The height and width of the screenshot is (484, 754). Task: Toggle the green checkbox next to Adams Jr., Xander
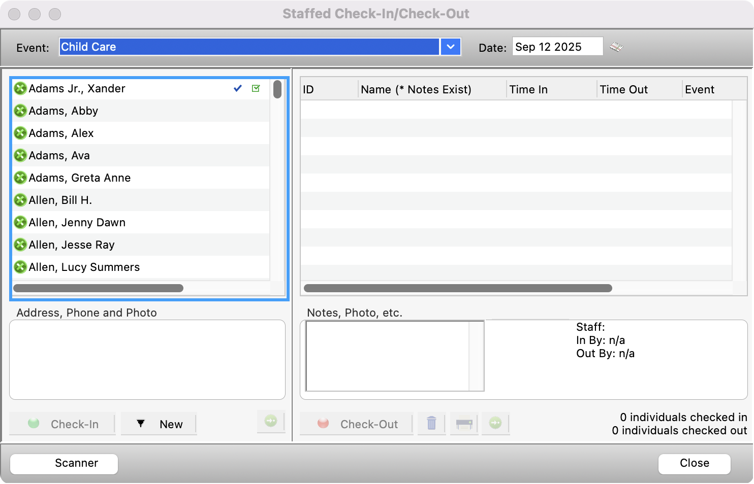click(x=256, y=88)
